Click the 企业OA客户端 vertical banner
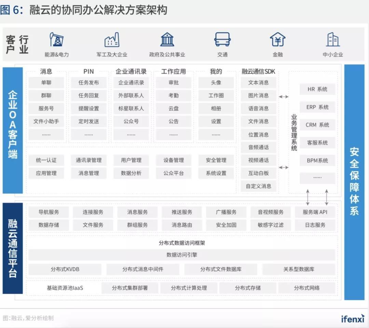The width and height of the screenshot is (369, 328). (x=13, y=130)
